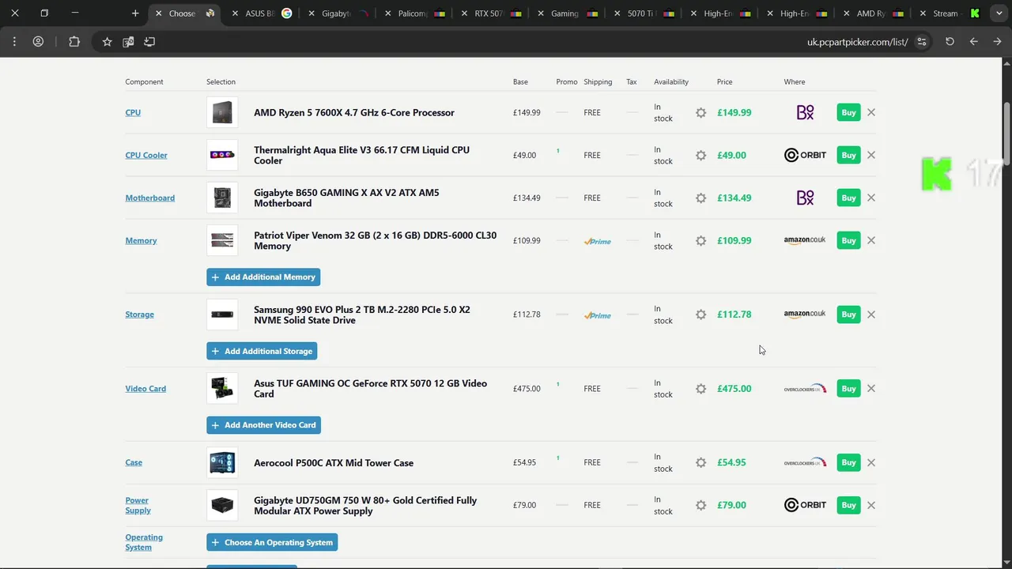The height and width of the screenshot is (569, 1012).
Task: Open the browser extensions puzzle icon
Action: pyautogui.click(x=74, y=42)
